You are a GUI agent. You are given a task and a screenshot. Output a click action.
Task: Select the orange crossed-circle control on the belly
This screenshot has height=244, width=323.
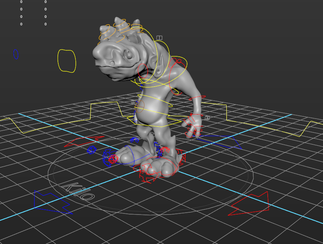[139, 106]
